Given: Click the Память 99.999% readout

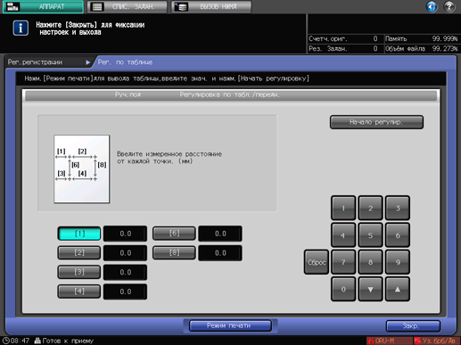Looking at the screenshot, I should tap(422, 38).
